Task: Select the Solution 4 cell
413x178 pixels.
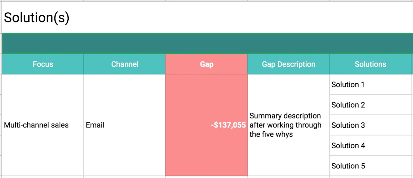Action: point(370,145)
